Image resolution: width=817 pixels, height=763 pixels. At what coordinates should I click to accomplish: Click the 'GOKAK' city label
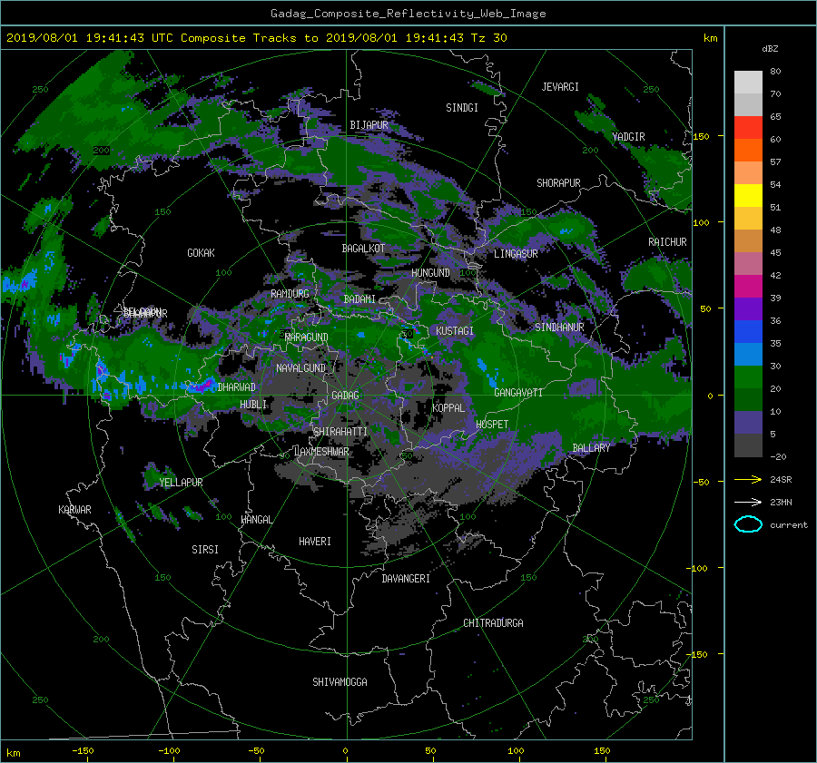tap(201, 253)
